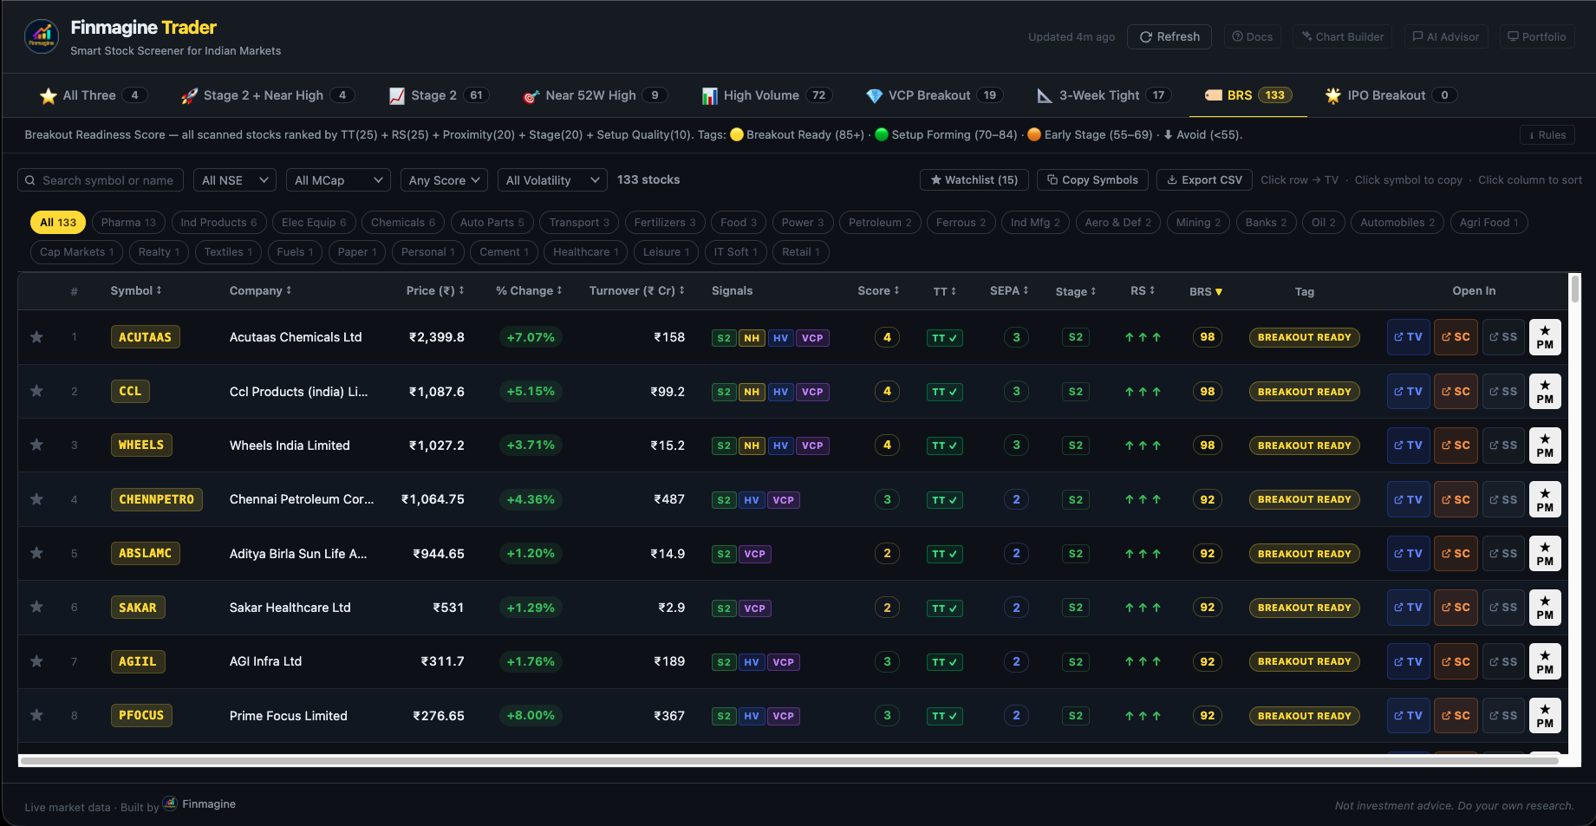Toggle the star for Sakar Healthcare Ltd

[36, 607]
